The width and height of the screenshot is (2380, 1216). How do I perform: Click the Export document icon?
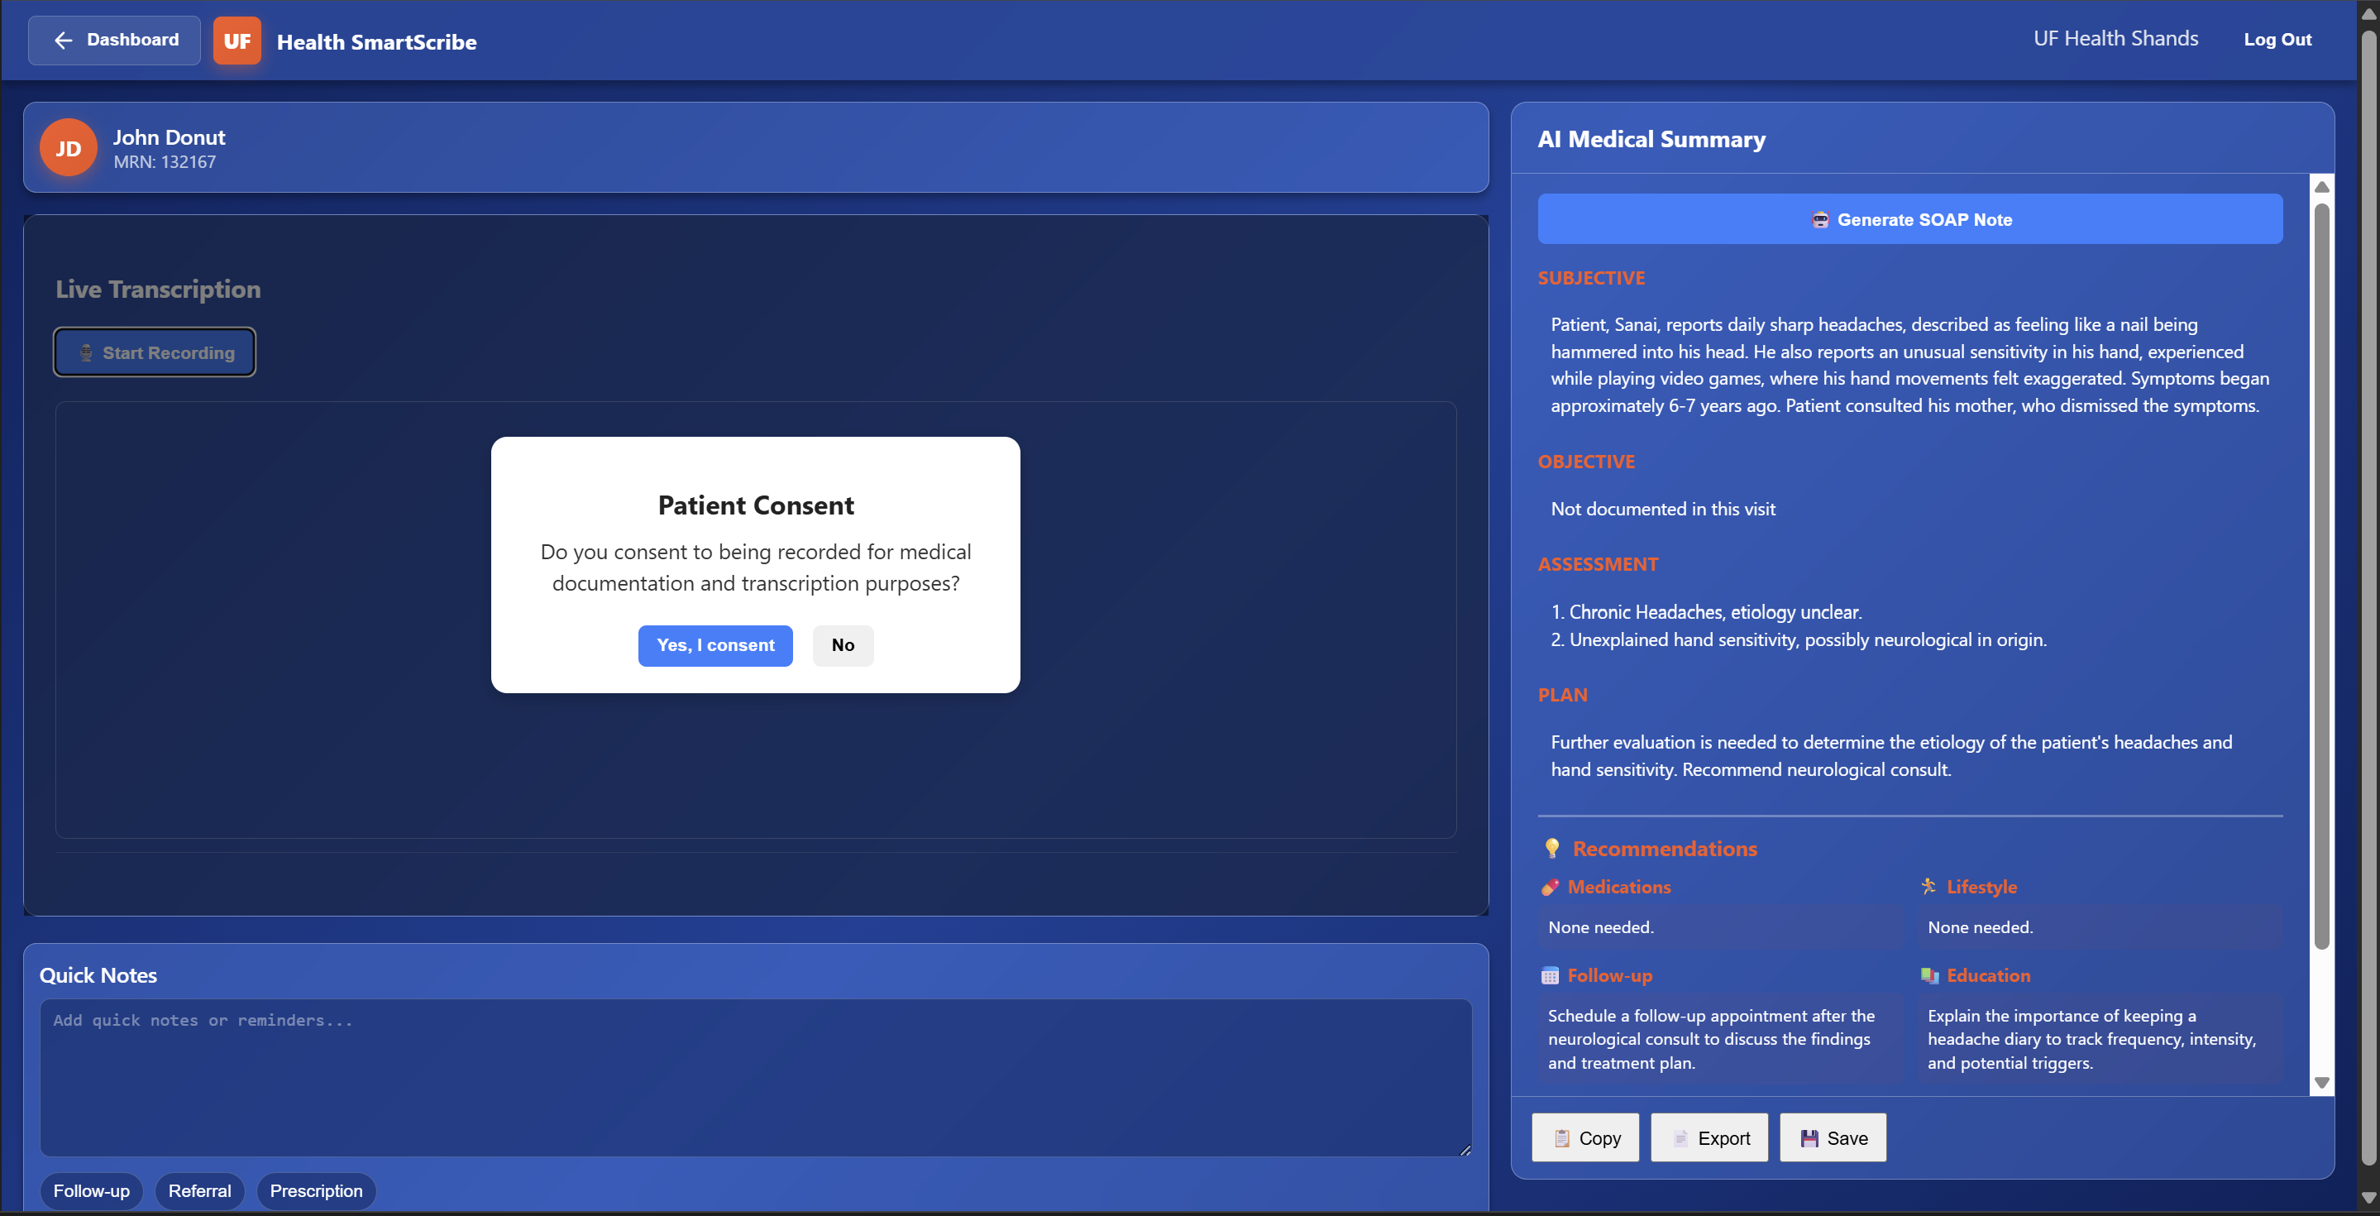click(x=1680, y=1138)
